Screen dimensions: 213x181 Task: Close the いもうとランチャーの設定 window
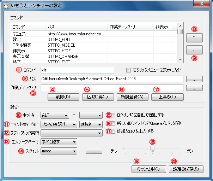201,4
